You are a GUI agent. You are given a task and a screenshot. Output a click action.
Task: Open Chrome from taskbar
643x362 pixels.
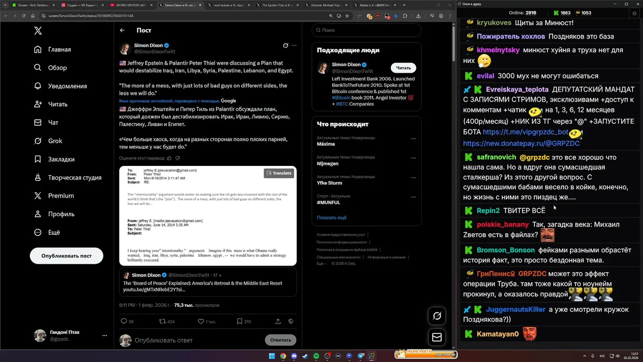(283, 356)
